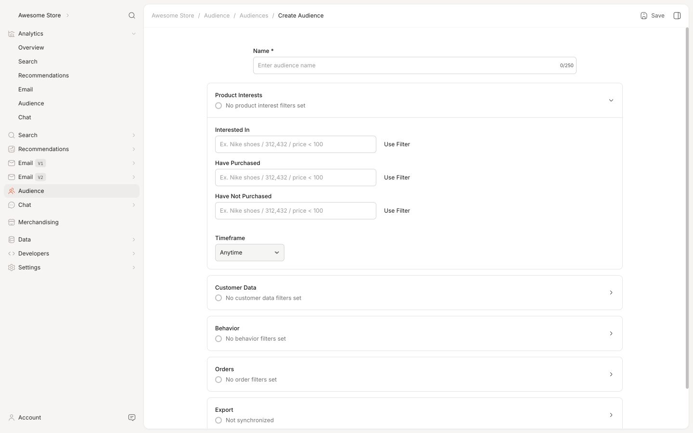
Task: Expand the Data menu chevron
Action: (x=134, y=240)
